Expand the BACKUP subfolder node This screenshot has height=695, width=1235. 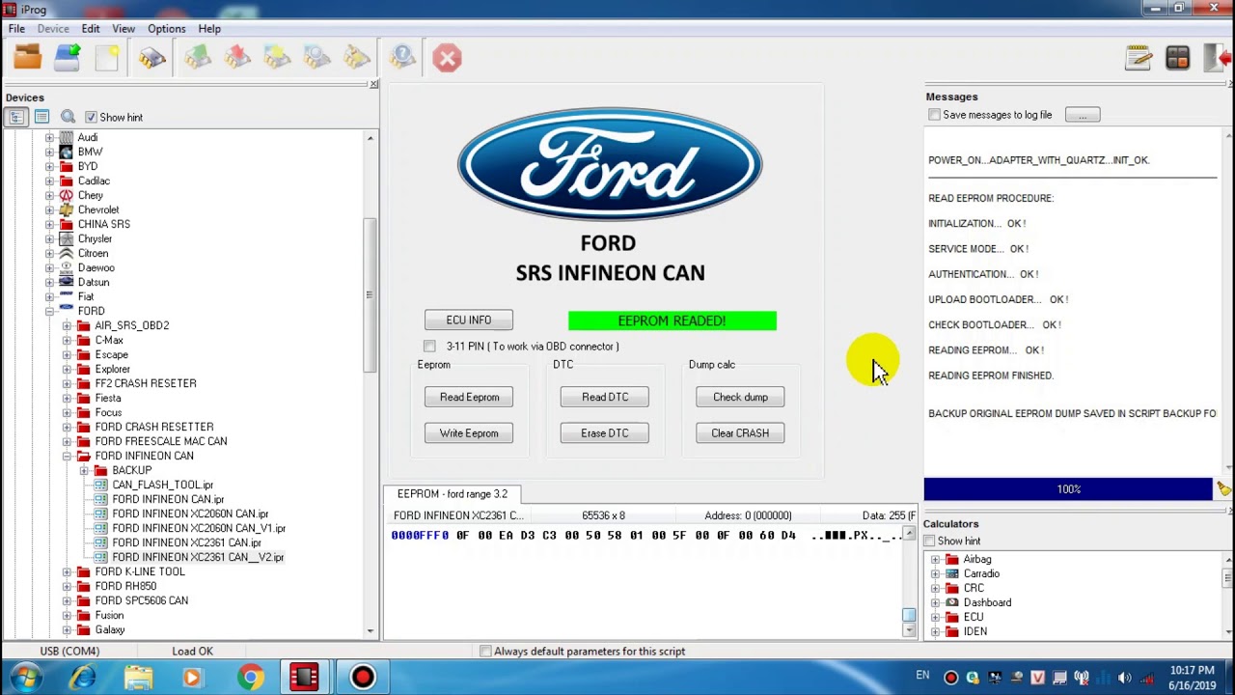[x=84, y=470]
